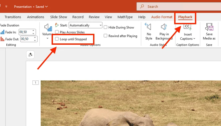The height and width of the screenshot is (126, 221).
Task: Toggle Hide During Show checkbox
Action: (x=106, y=27)
